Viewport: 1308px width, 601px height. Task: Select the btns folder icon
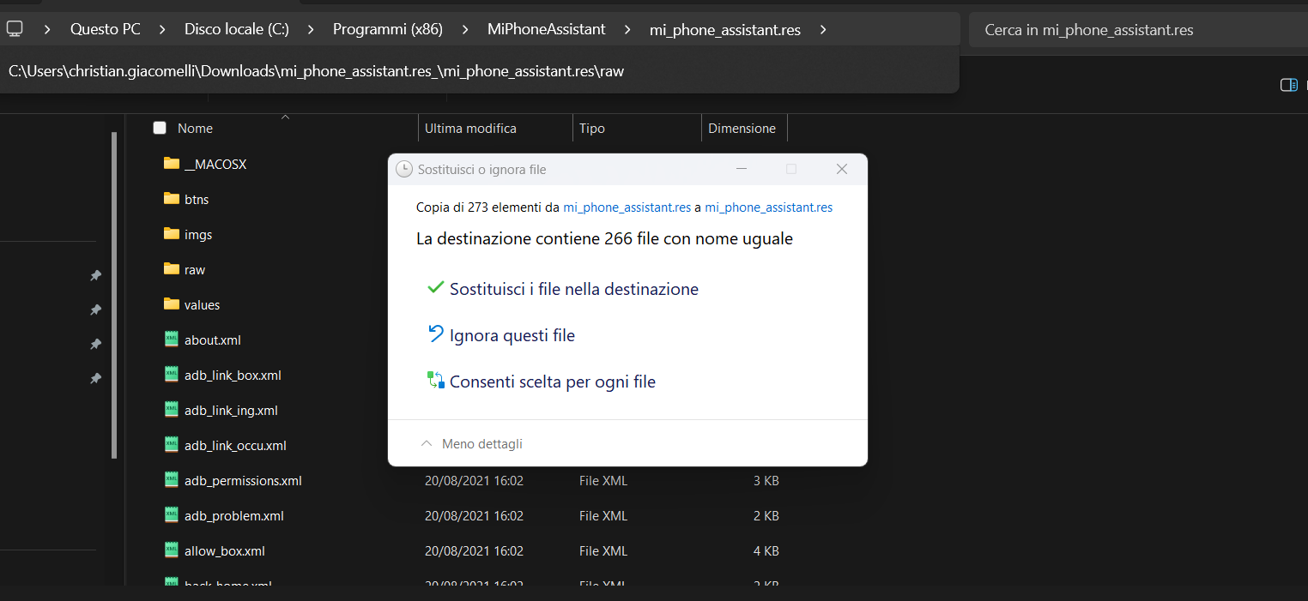[x=172, y=199]
